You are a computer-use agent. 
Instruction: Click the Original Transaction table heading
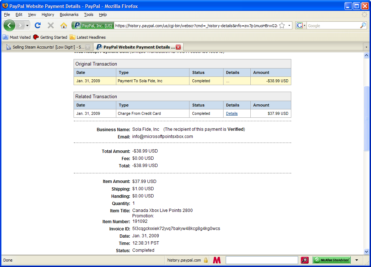96,64
